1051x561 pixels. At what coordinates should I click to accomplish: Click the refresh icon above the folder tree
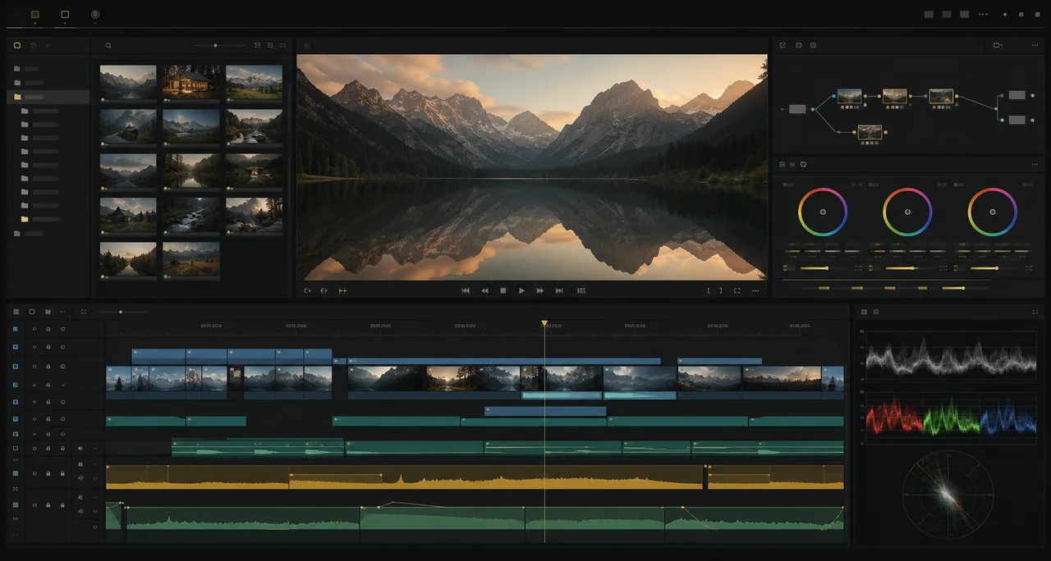pyautogui.click(x=34, y=46)
